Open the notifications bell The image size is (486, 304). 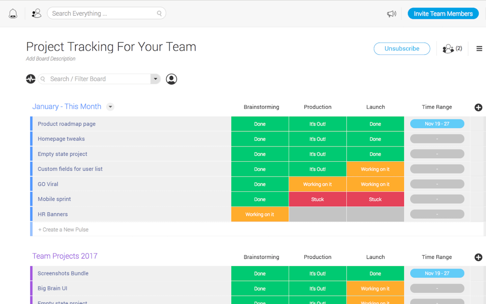click(13, 13)
